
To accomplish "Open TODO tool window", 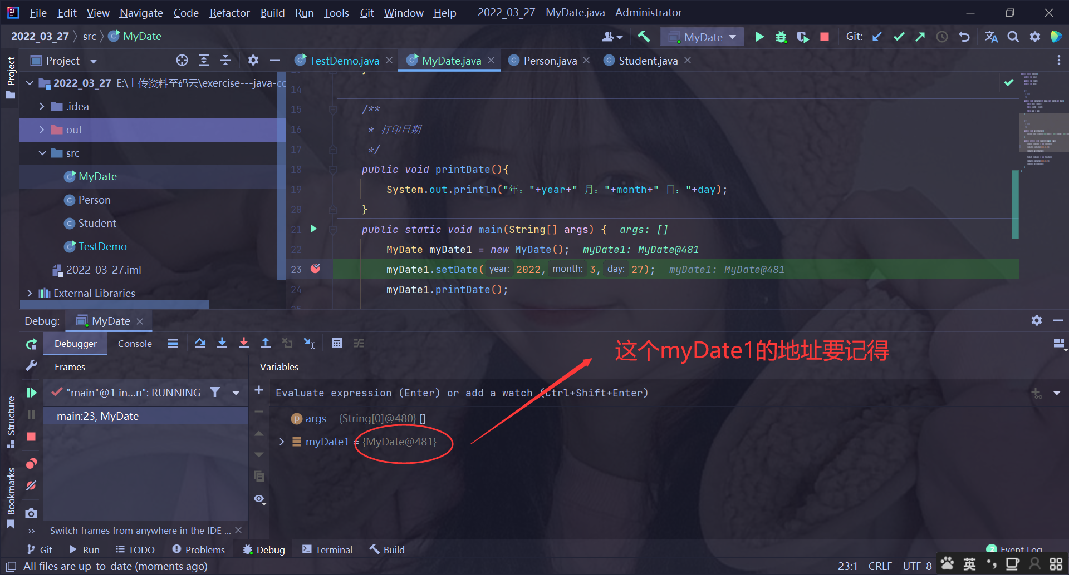I will (135, 549).
